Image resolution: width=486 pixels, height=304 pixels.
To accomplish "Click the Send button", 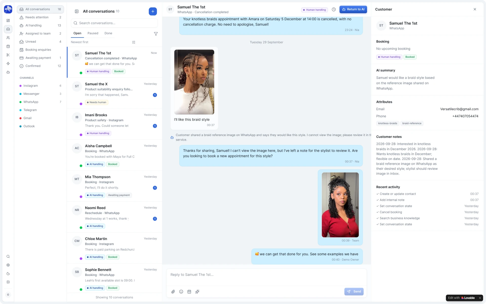I will [x=354, y=292].
